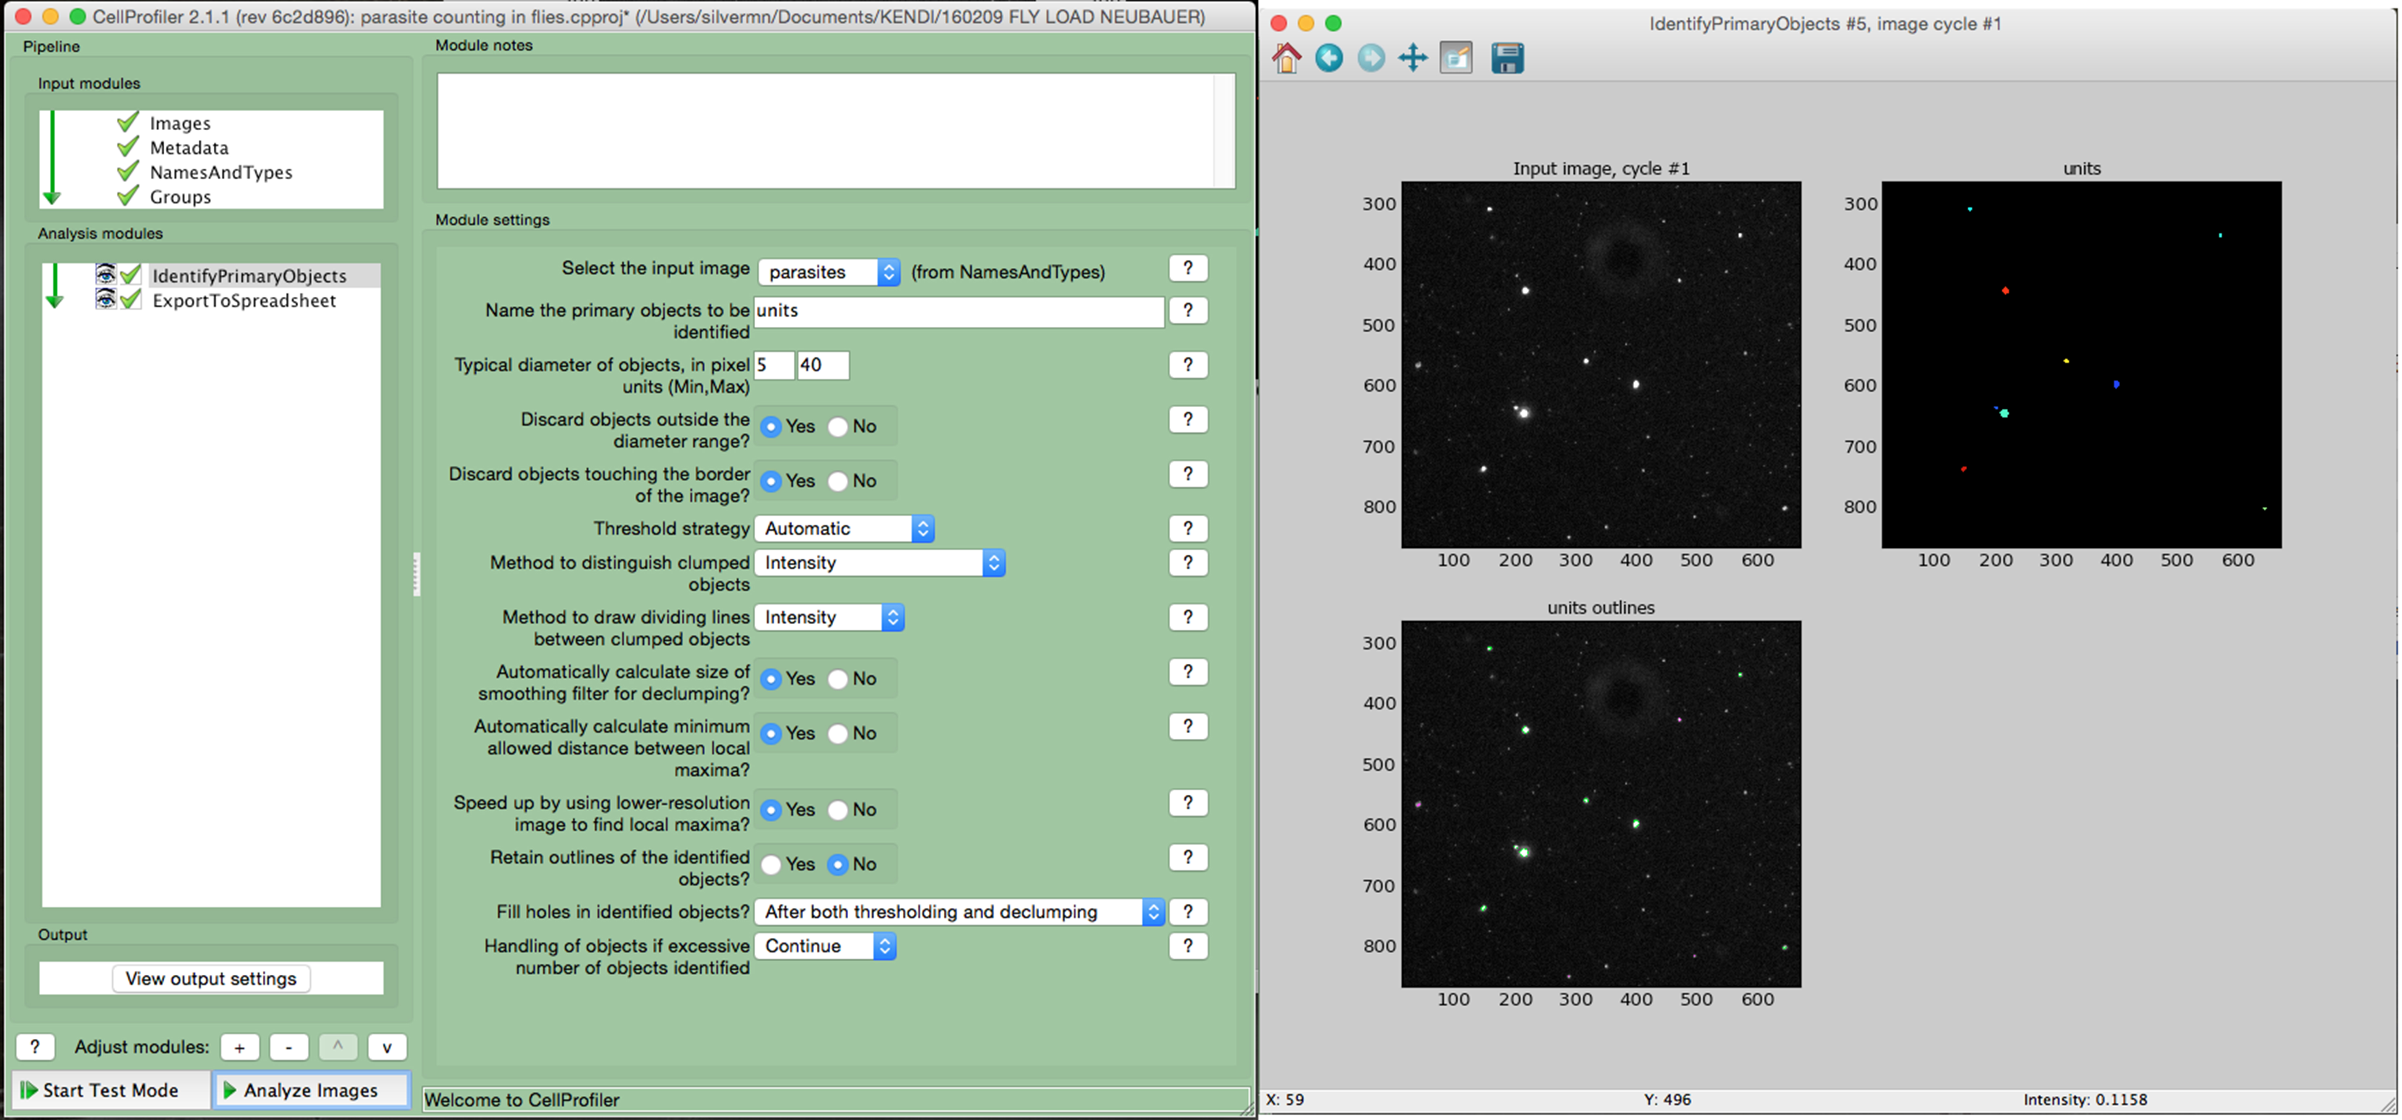Click the minimum diameter field showing 5
Screen dimensions: 2402x1120
774,365
